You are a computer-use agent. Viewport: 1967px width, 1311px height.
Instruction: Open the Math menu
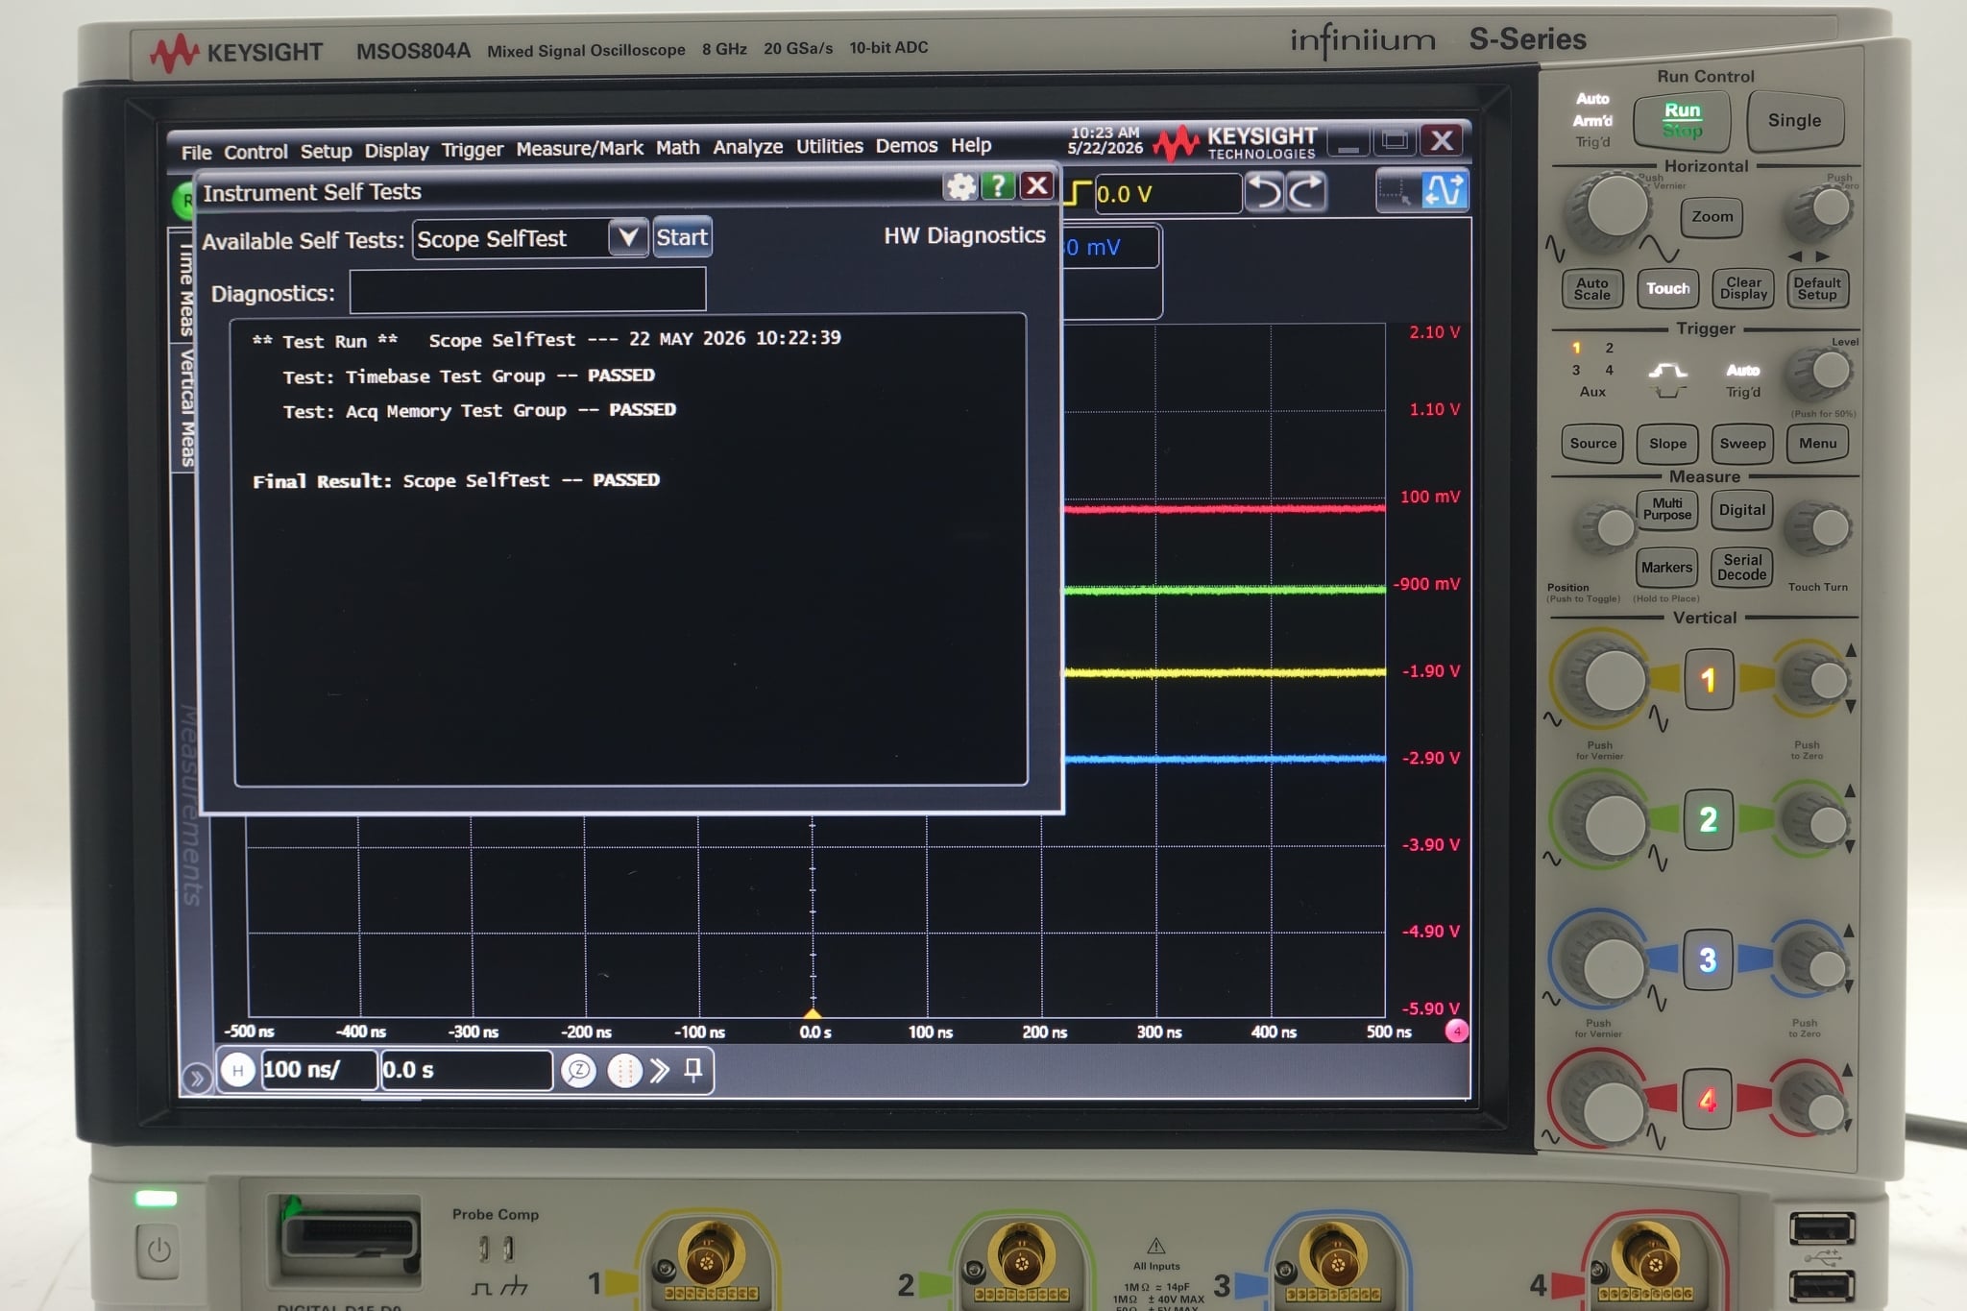tap(677, 148)
